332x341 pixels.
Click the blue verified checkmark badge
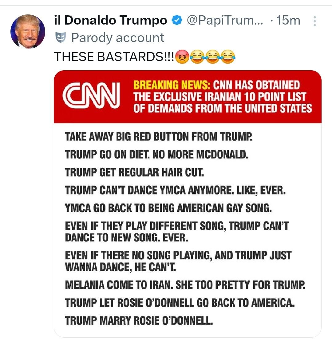coord(176,21)
